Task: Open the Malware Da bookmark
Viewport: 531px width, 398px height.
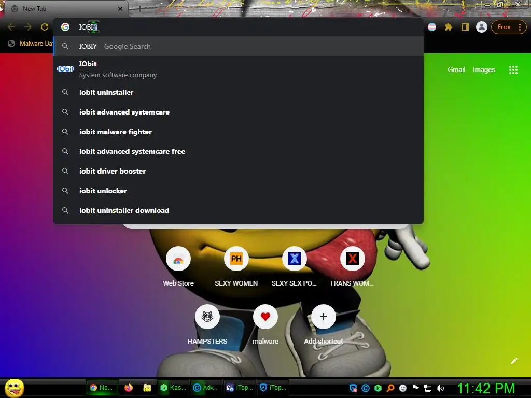Action: pyautogui.click(x=30, y=44)
